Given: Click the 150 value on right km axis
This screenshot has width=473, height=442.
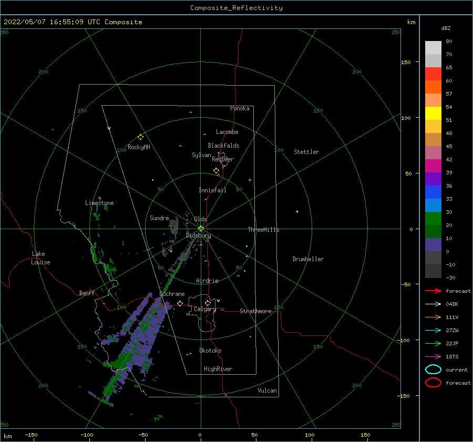Looking at the screenshot, I should 406,62.
